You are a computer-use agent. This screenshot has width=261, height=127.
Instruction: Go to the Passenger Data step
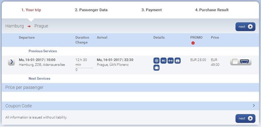coord(91,10)
